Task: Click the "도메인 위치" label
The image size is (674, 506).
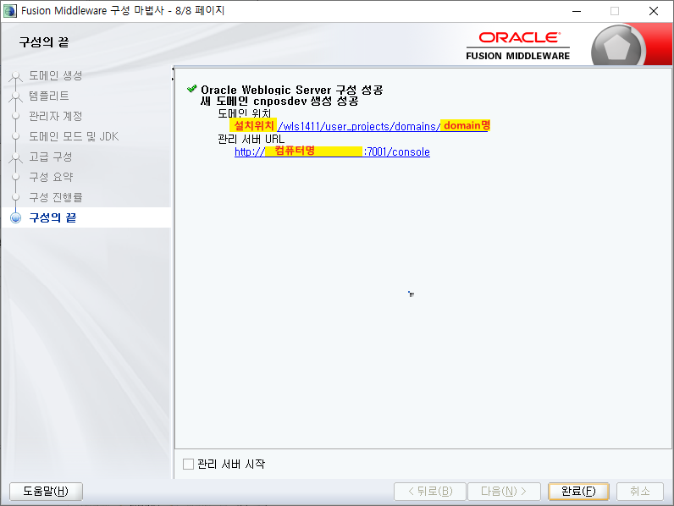Action: point(244,113)
